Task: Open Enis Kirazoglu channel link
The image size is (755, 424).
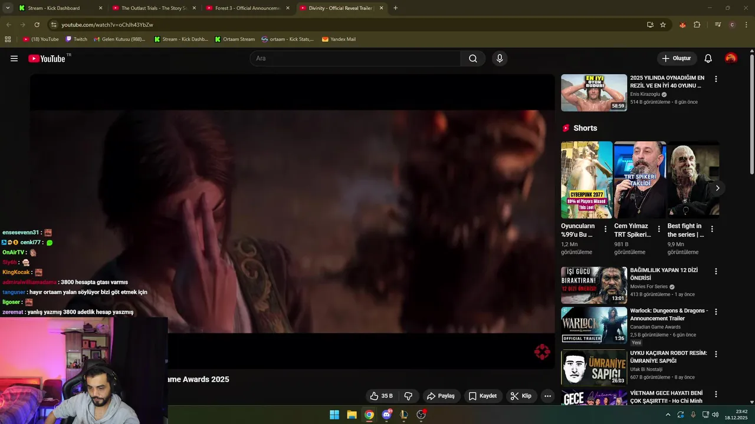Action: [x=645, y=94]
